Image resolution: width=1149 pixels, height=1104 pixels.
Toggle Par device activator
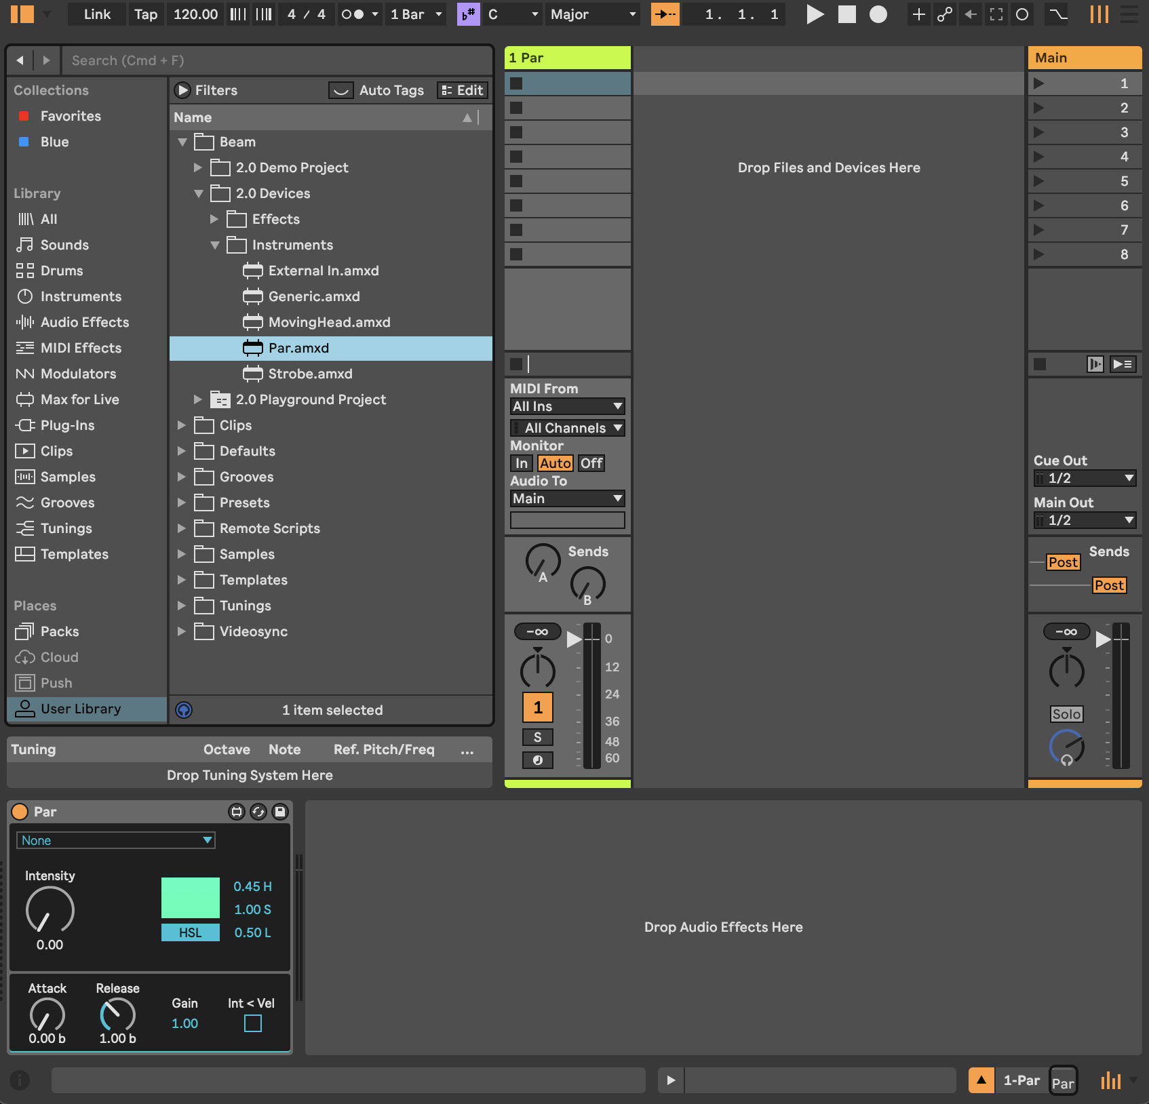pos(20,812)
